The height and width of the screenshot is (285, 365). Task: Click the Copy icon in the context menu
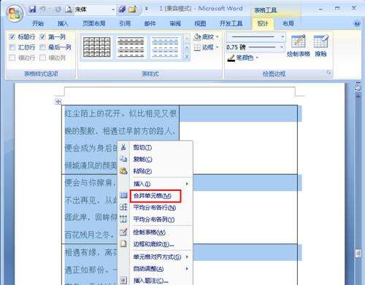click(x=123, y=159)
